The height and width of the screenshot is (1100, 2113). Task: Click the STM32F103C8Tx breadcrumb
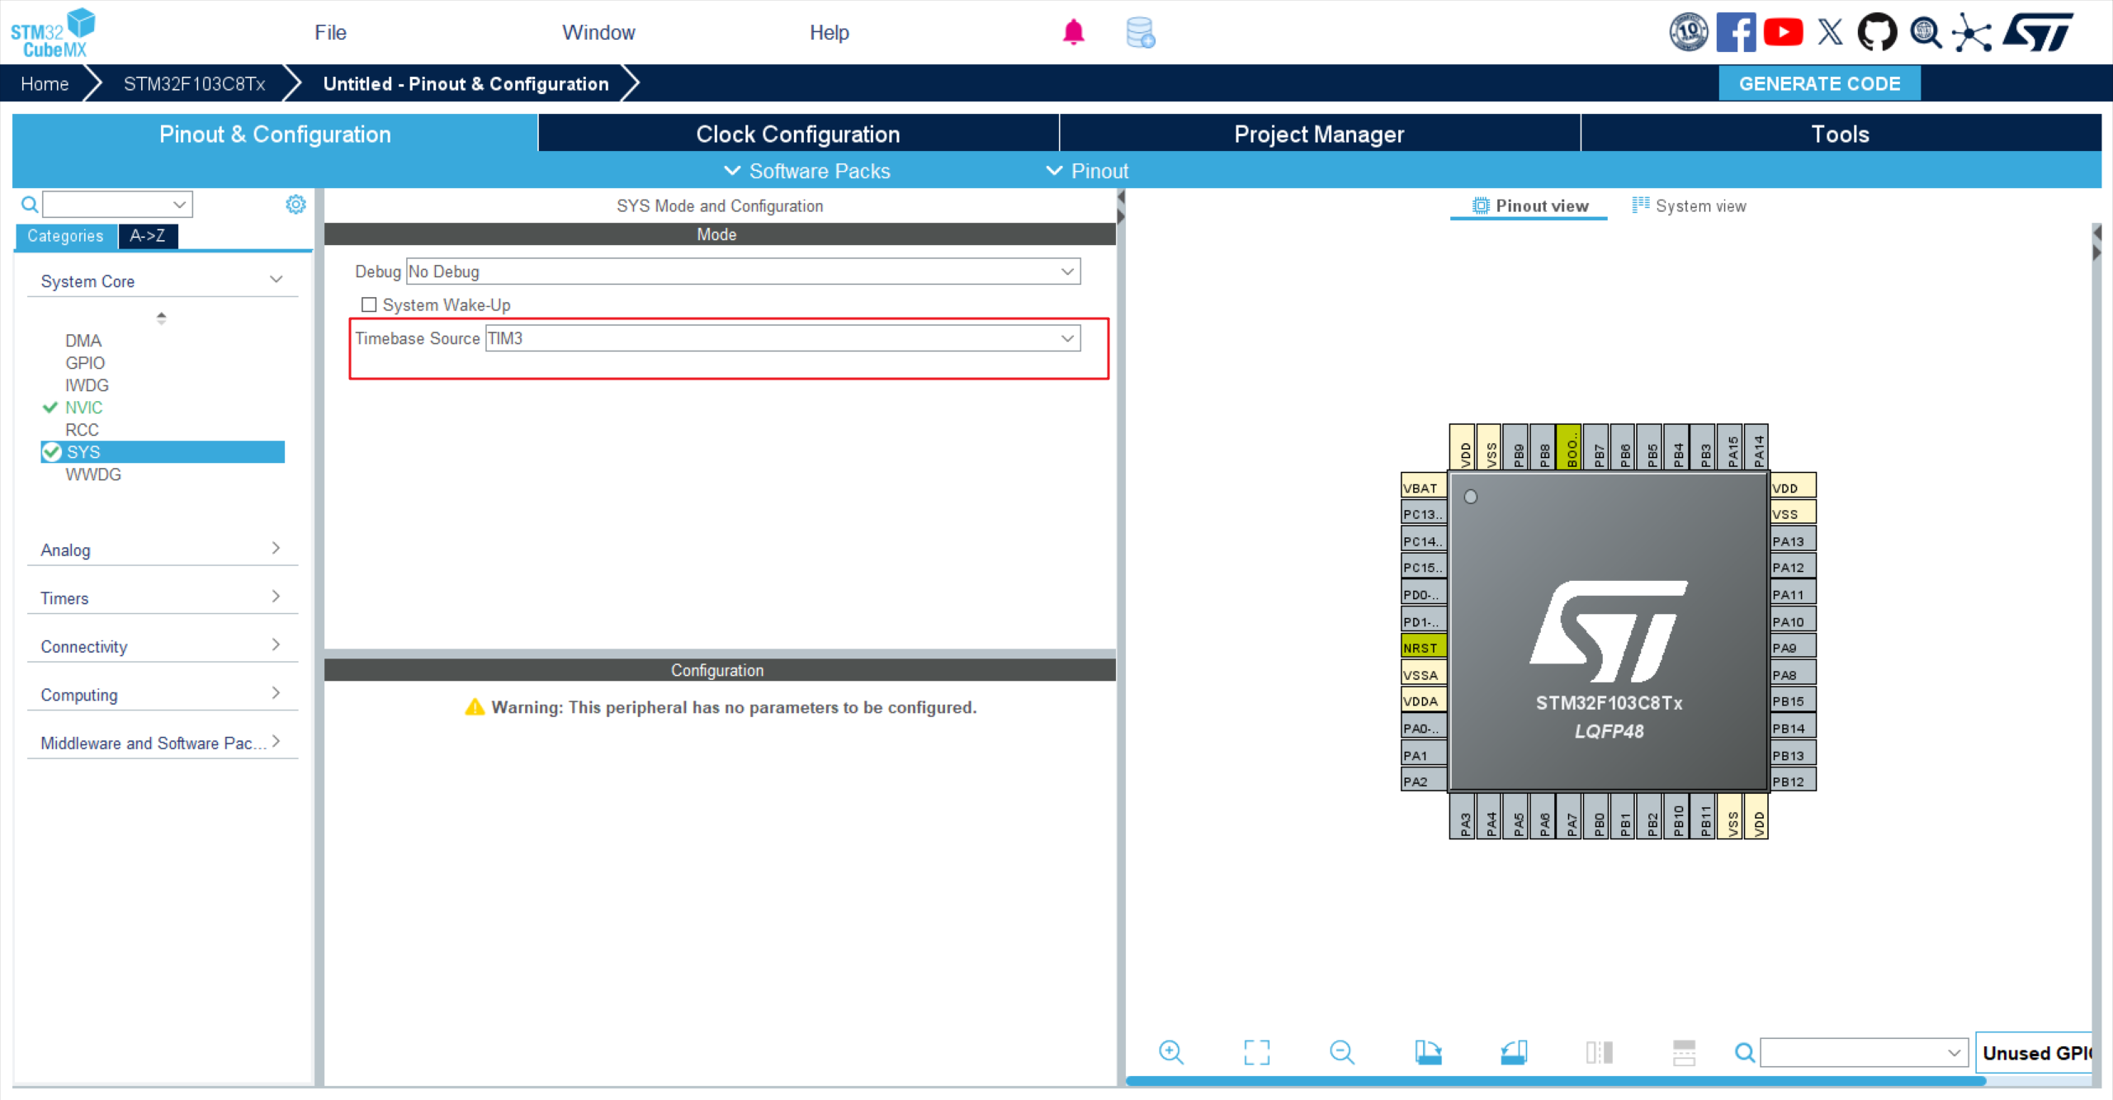pos(195,83)
